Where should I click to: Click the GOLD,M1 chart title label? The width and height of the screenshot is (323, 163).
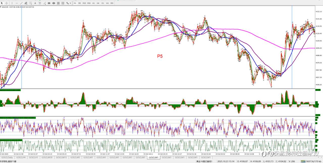pos(5,7)
